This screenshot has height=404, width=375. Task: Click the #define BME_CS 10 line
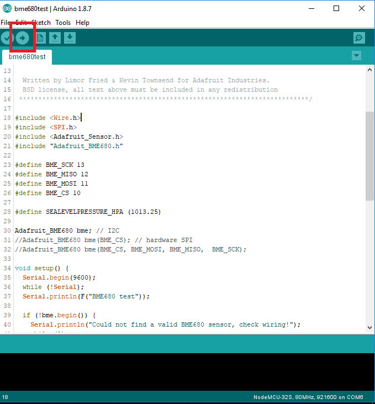(x=47, y=193)
